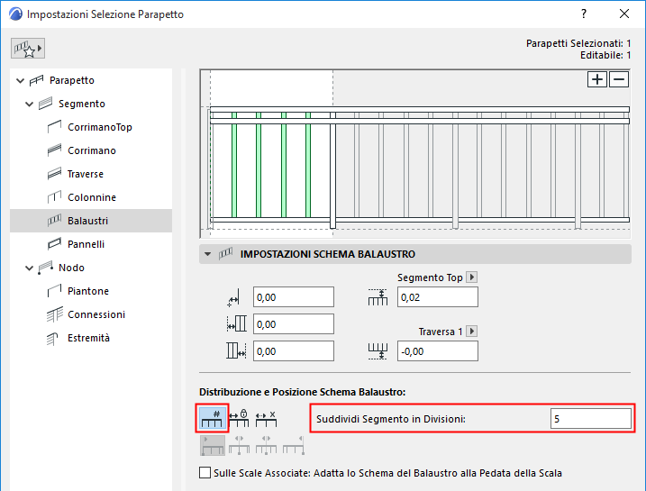Click the pattern start gap icon

(x=236, y=324)
